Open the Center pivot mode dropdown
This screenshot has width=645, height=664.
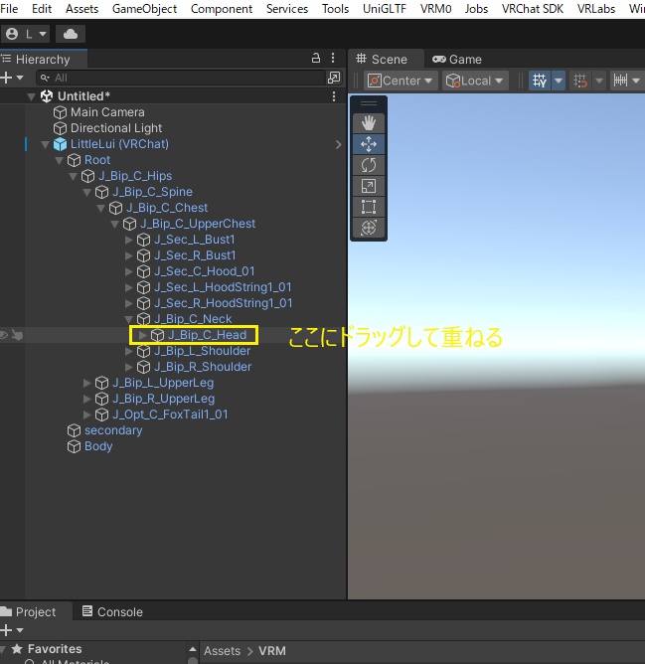(401, 81)
